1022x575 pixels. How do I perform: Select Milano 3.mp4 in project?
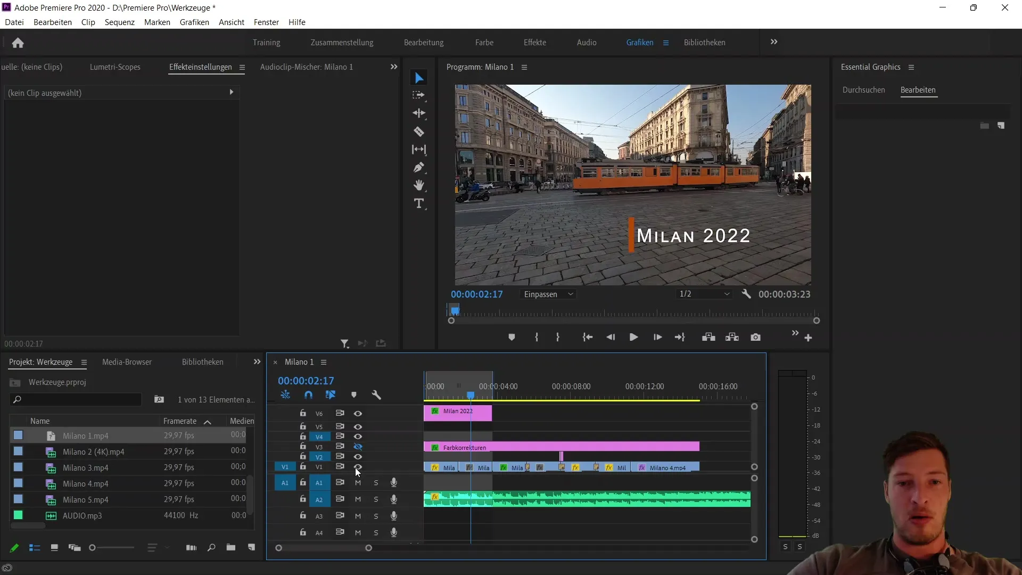point(85,468)
